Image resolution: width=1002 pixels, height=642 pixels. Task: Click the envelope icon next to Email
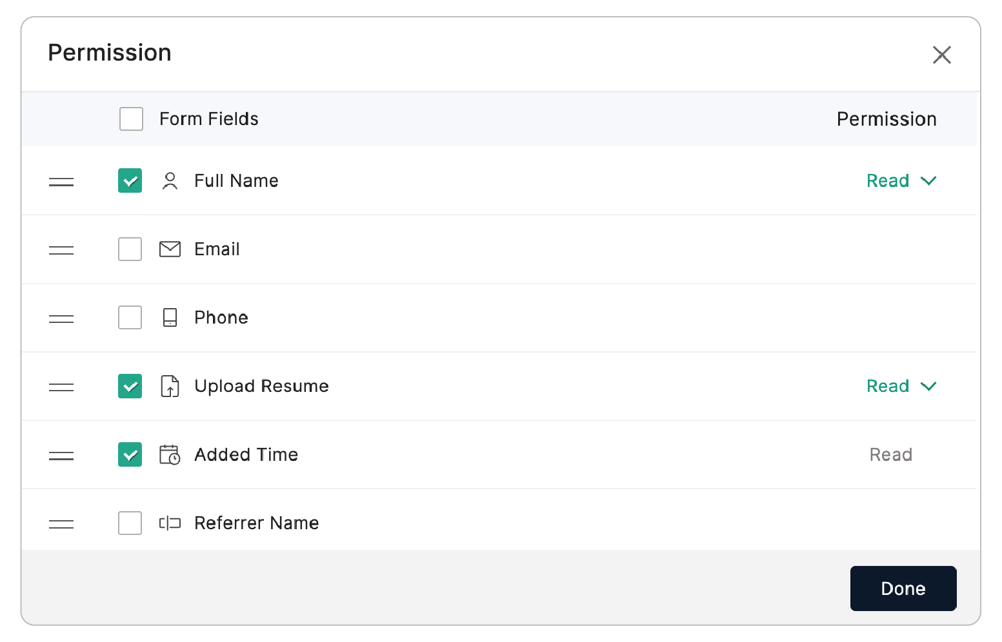170,249
